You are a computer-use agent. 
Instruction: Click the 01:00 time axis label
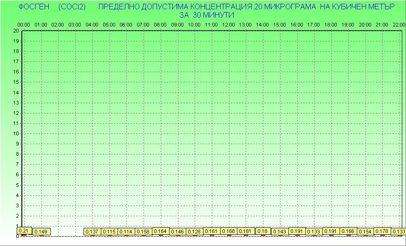pyautogui.click(x=41, y=25)
